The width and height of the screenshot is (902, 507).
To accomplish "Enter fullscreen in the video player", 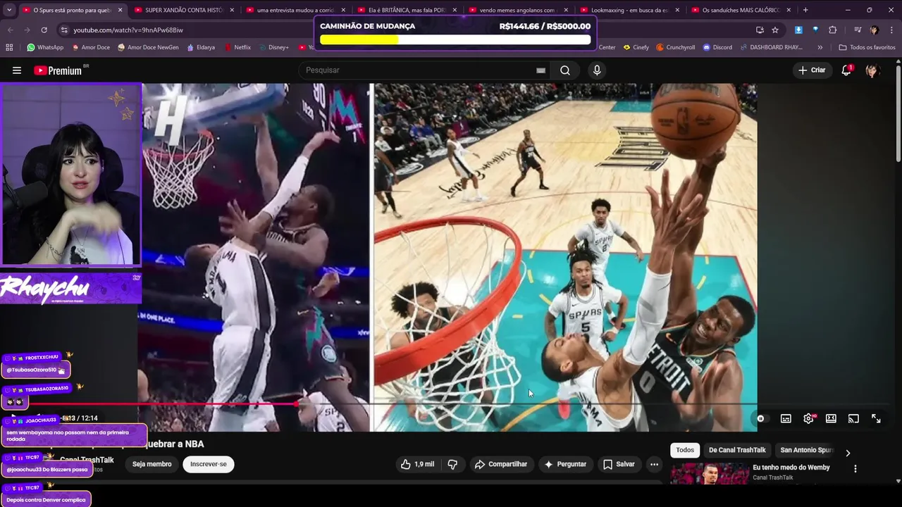I will coord(876,418).
